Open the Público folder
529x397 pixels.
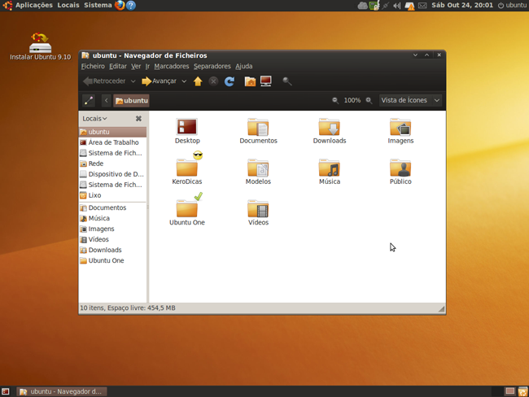pos(400,172)
